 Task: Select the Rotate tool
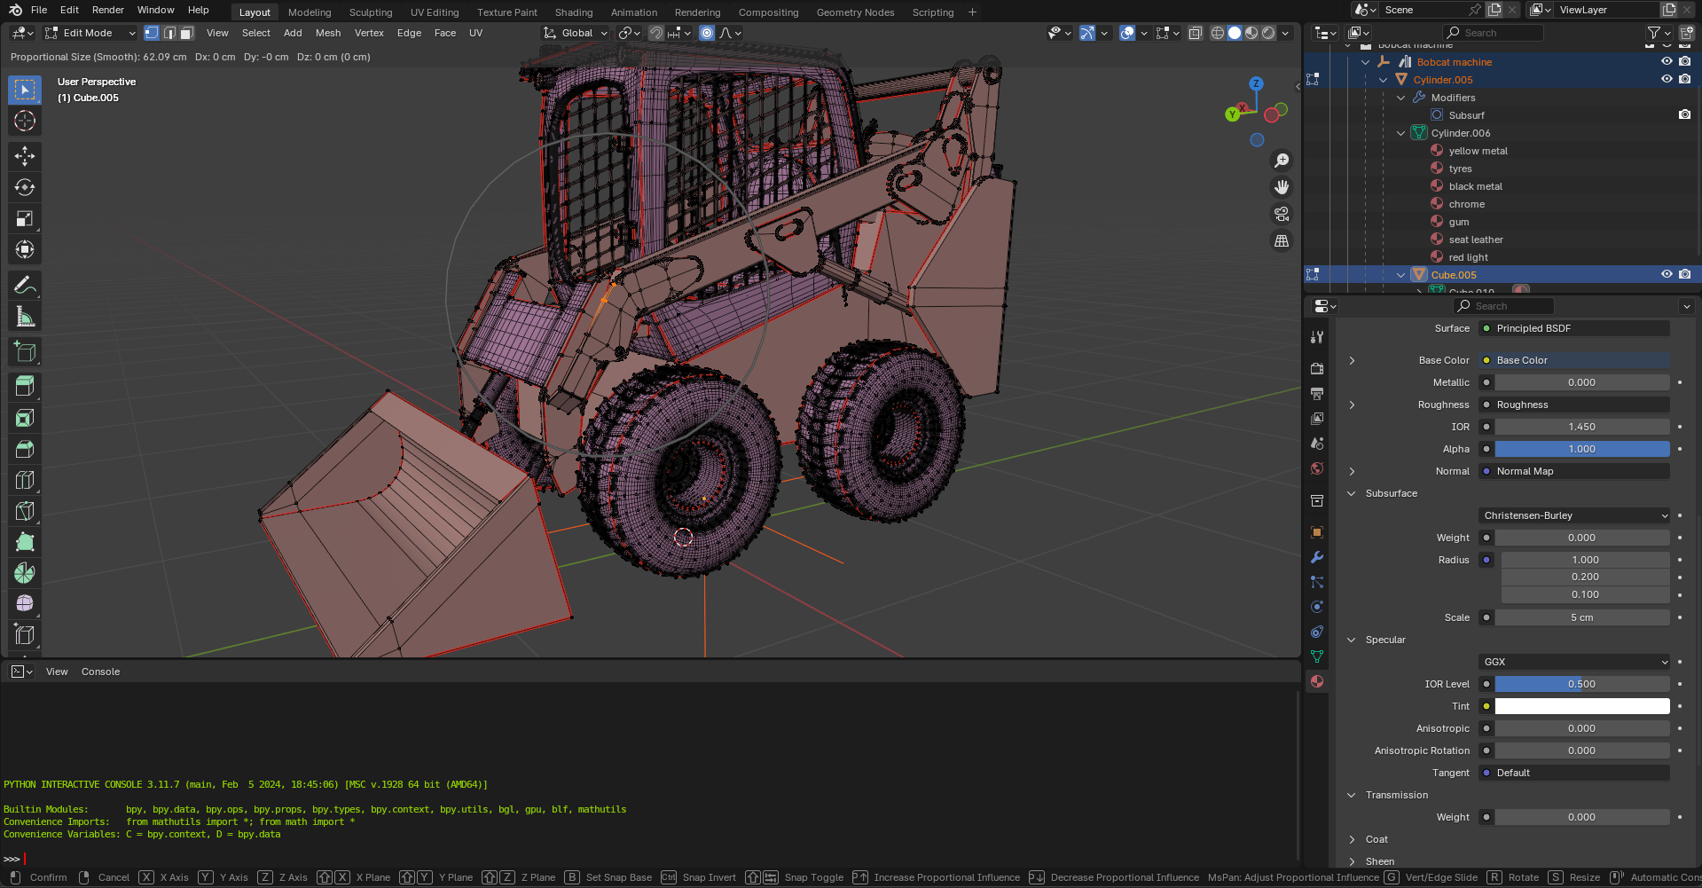(25, 187)
